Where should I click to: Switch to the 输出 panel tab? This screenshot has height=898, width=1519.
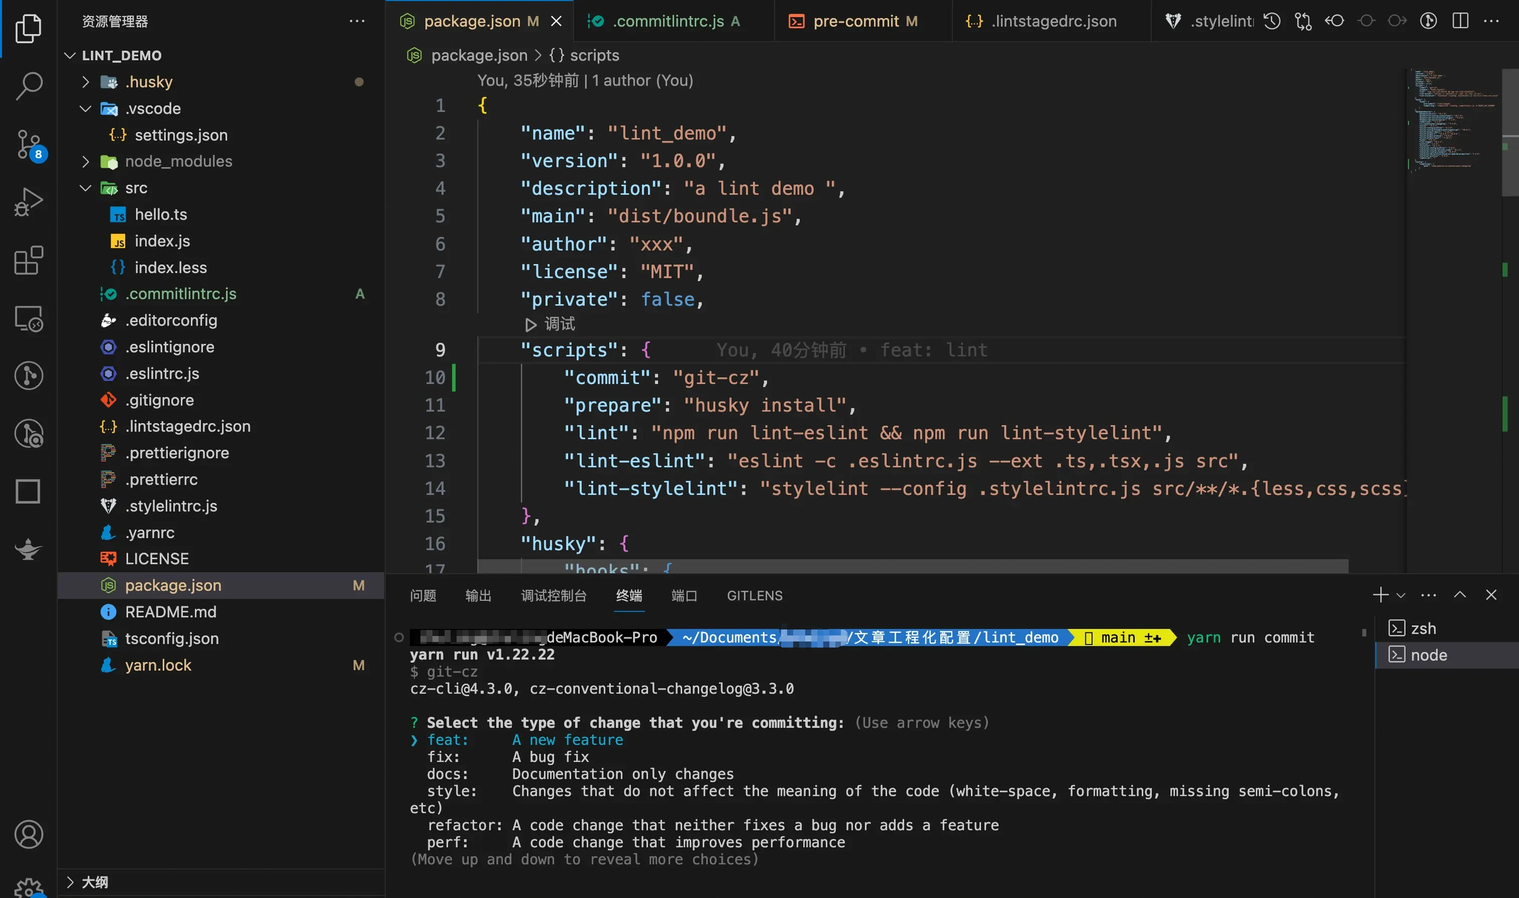(x=478, y=595)
